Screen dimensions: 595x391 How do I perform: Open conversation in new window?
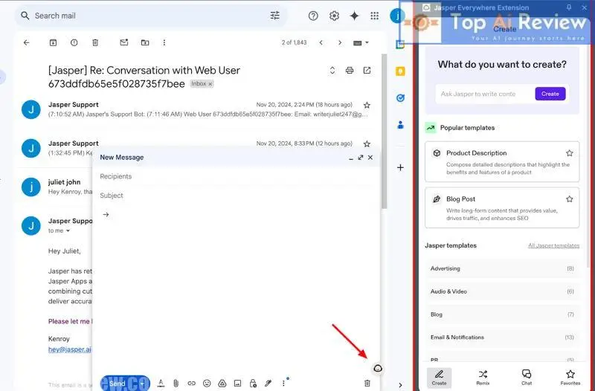367,70
